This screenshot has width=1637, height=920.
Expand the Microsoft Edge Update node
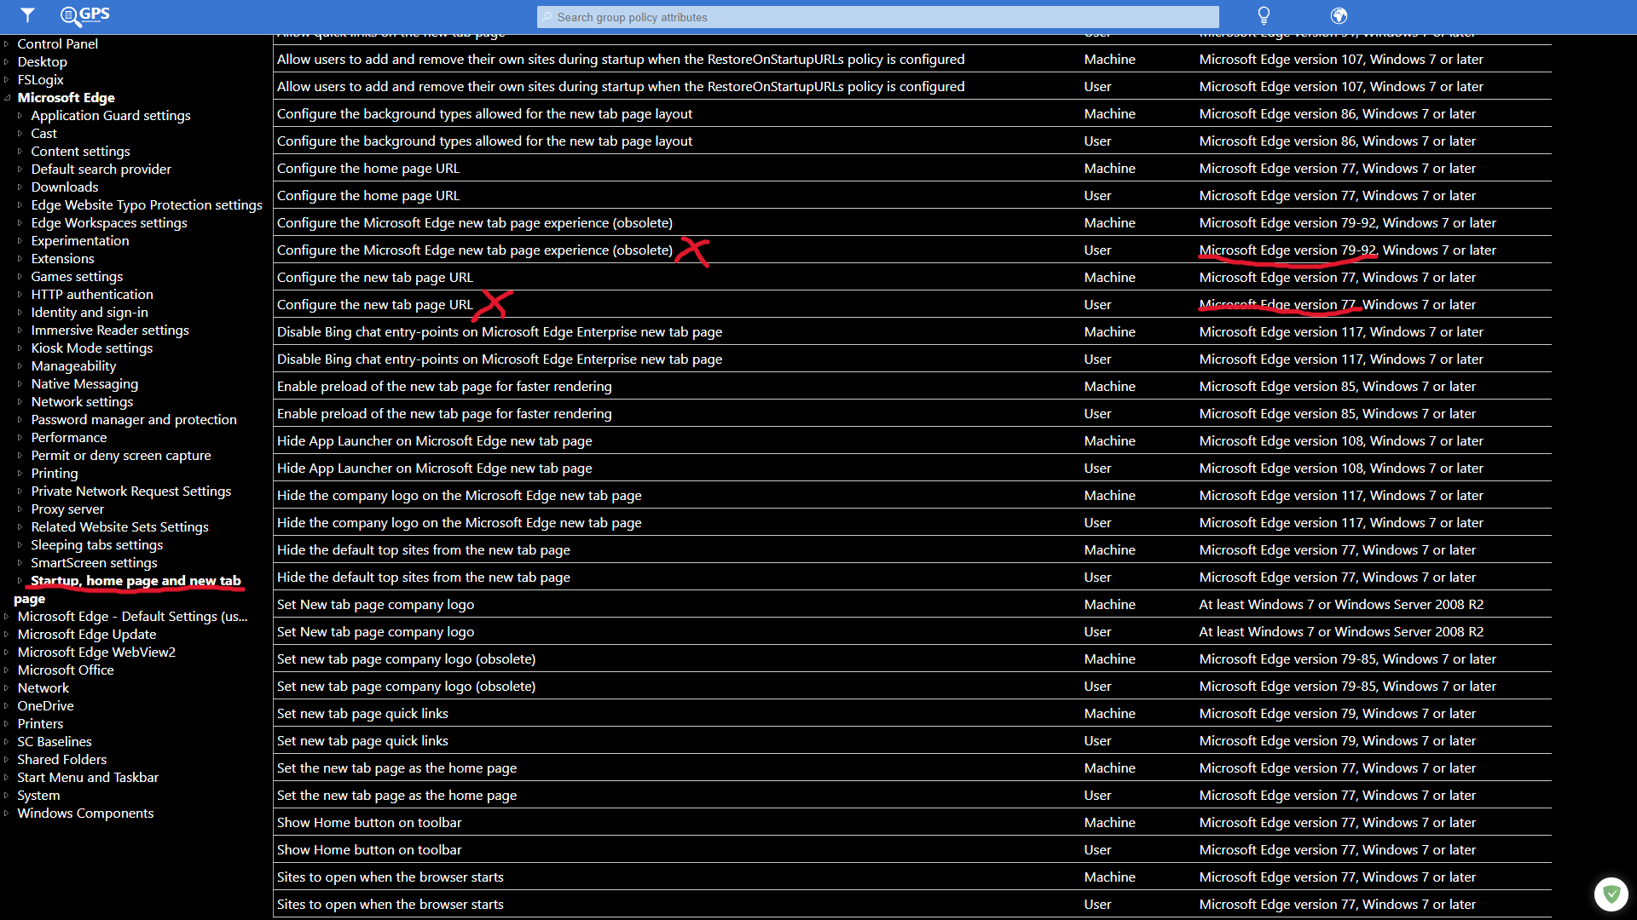(x=7, y=635)
